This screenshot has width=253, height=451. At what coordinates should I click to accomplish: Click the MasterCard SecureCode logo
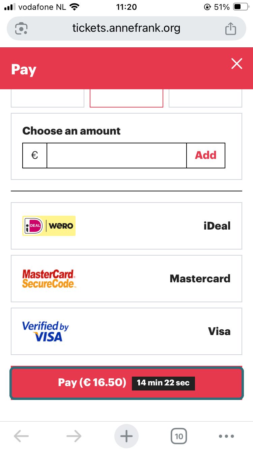(x=49, y=279)
